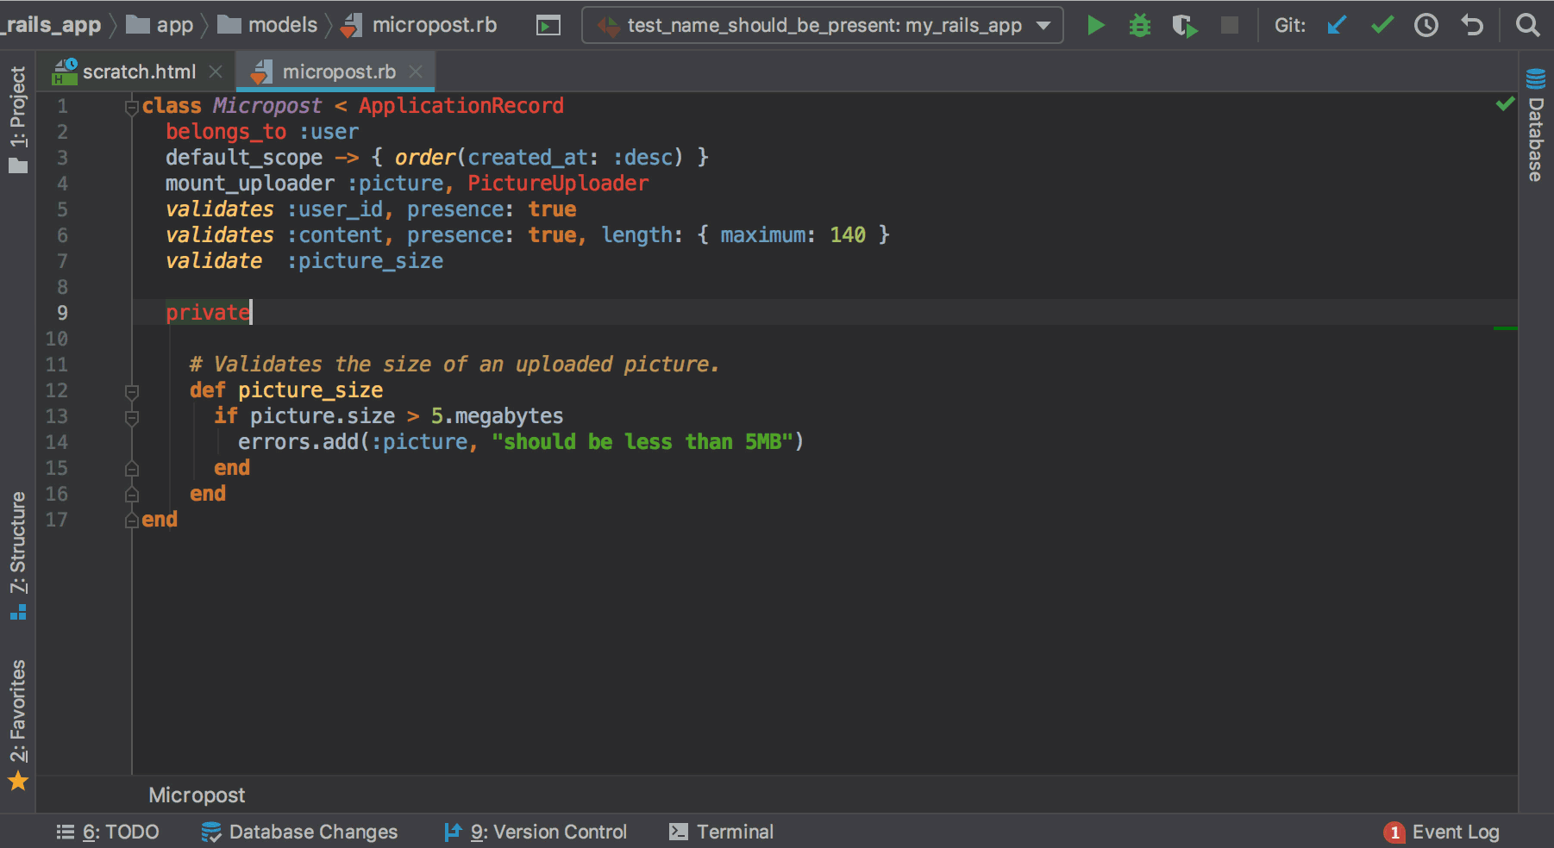This screenshot has height=848, width=1554.
Task: Open the Terminal panel
Action: [721, 832]
